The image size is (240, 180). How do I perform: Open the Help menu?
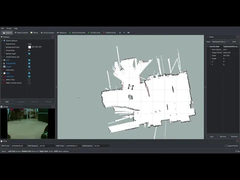(x=15, y=28)
